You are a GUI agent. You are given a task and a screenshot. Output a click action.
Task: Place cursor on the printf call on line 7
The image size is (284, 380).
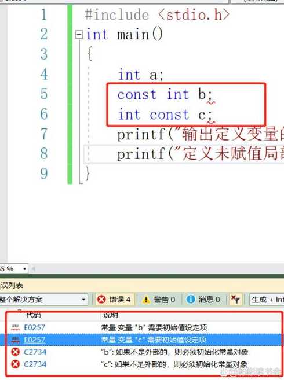point(201,134)
